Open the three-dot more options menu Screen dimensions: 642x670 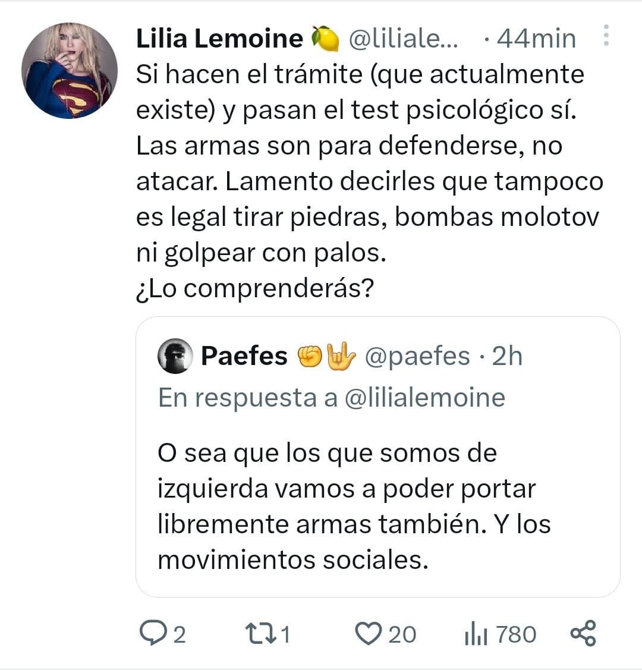click(606, 36)
